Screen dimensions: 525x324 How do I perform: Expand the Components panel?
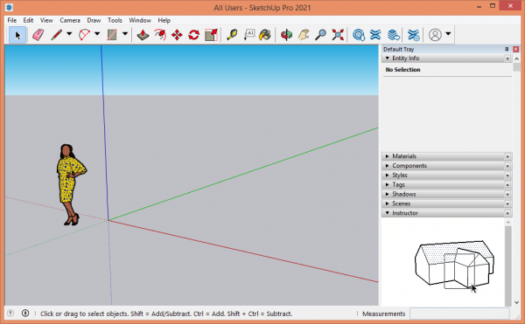point(388,166)
